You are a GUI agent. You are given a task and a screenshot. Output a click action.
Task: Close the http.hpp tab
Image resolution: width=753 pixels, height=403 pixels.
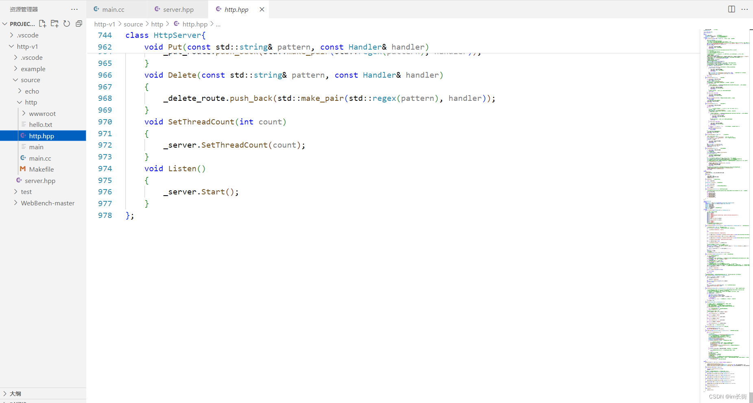point(262,9)
